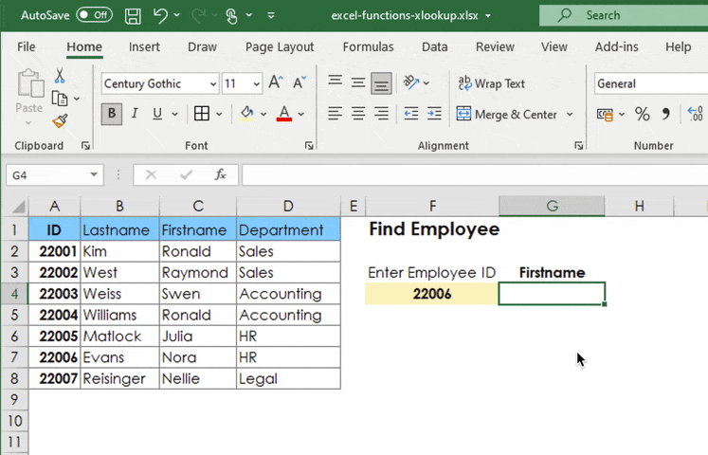The height and width of the screenshot is (455, 708).
Task: Expand the font size dropdown
Action: tap(256, 84)
